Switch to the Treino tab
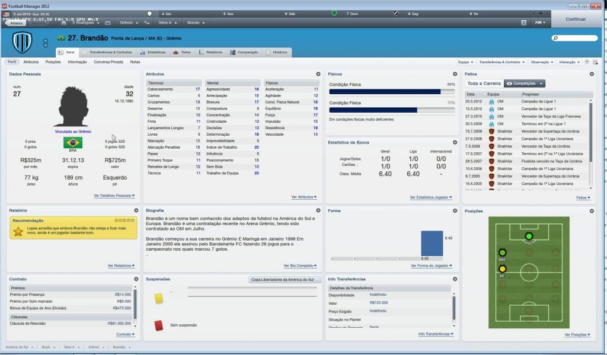The image size is (607, 355). (x=182, y=52)
